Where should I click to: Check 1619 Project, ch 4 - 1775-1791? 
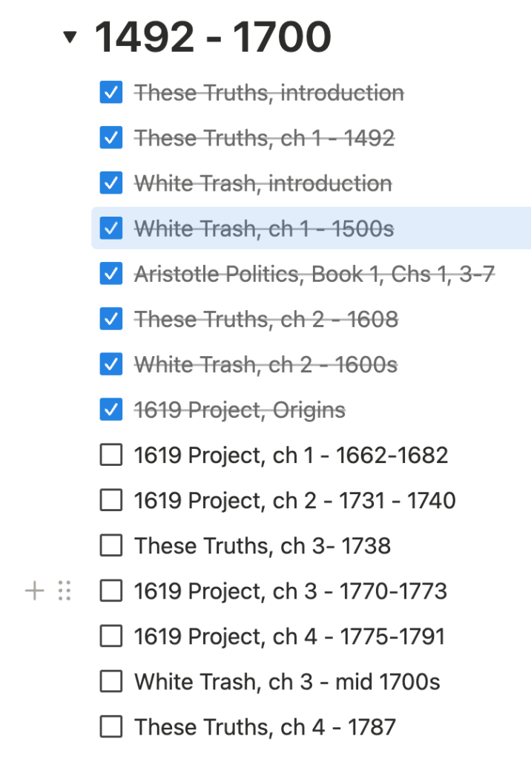[x=111, y=637]
